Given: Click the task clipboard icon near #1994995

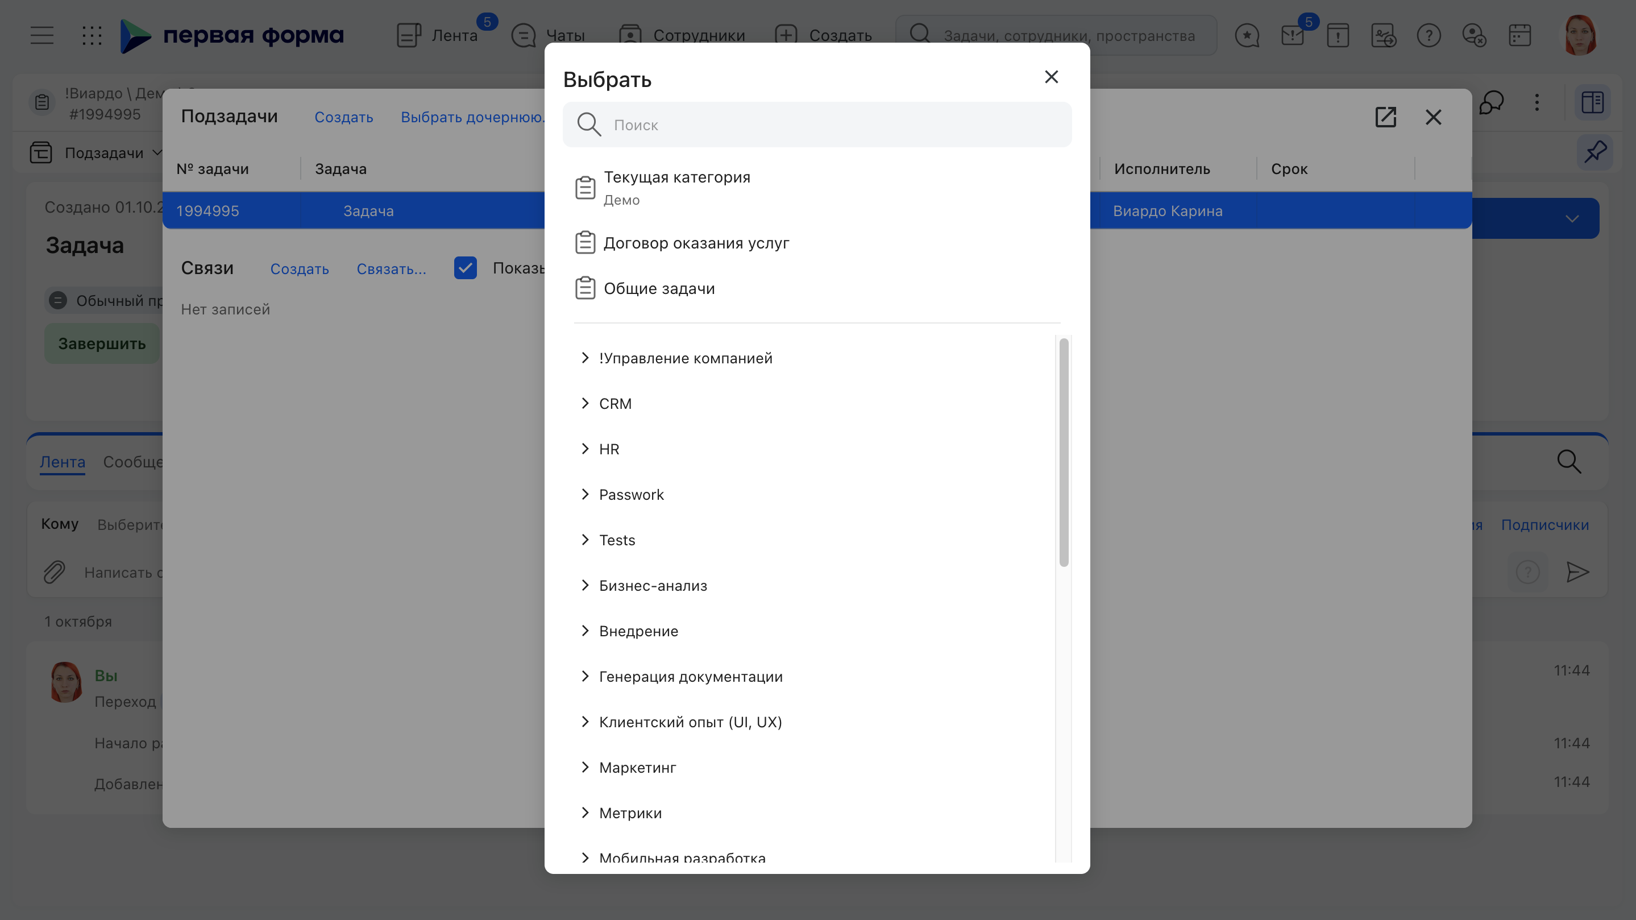Looking at the screenshot, I should (42, 102).
